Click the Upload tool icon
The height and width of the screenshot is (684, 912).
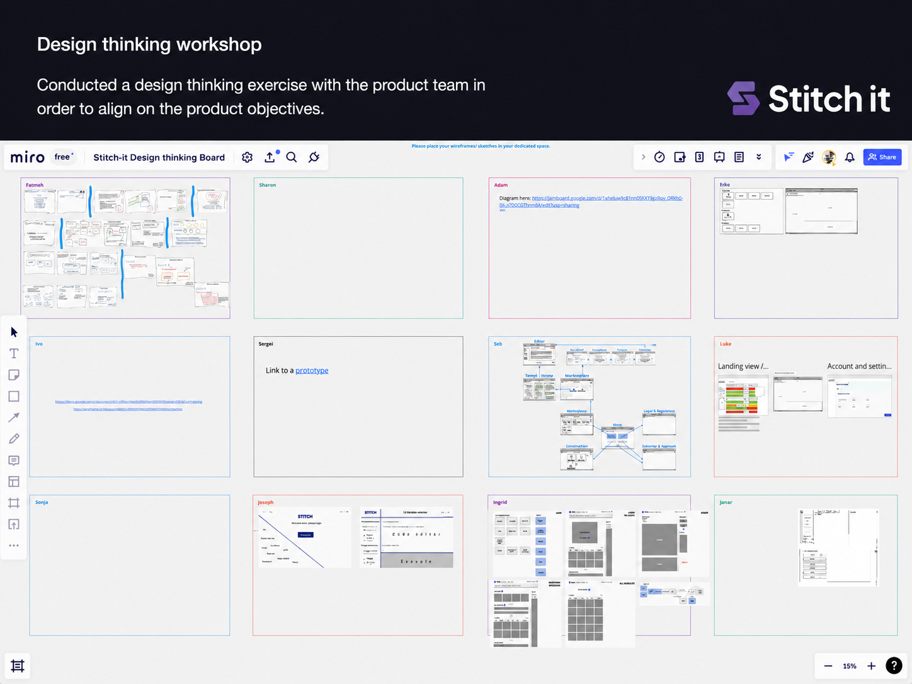[x=14, y=524]
